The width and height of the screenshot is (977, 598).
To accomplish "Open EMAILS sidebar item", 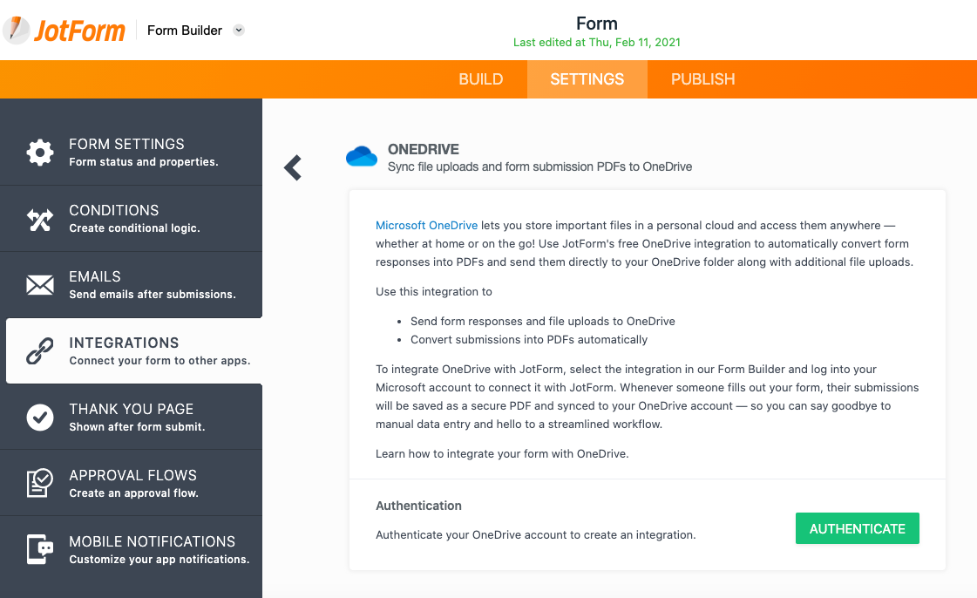I will tap(131, 285).
